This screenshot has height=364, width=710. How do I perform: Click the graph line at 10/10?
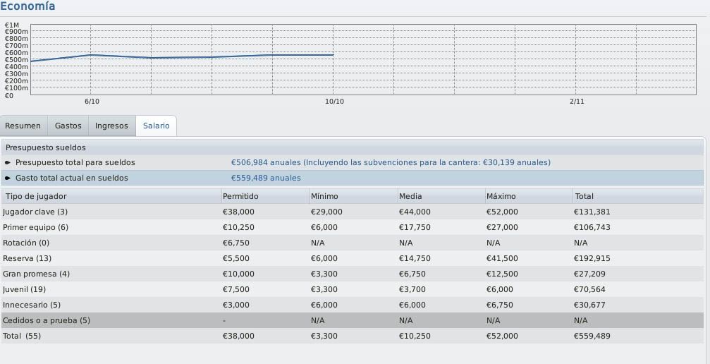click(x=333, y=55)
